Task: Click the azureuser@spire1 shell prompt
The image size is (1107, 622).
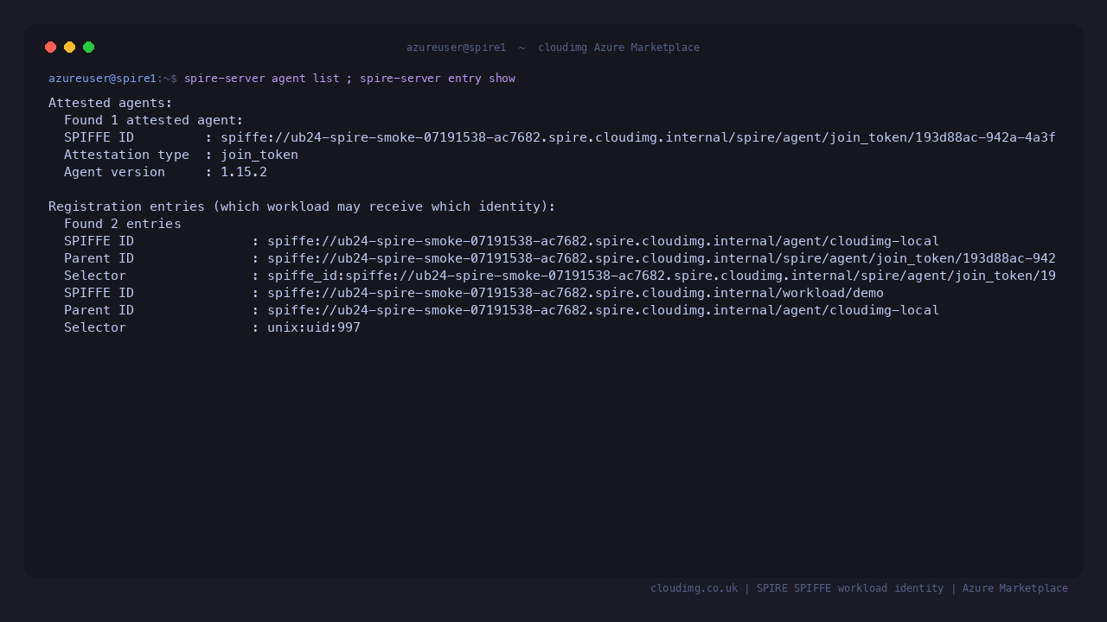Action: 112,79
